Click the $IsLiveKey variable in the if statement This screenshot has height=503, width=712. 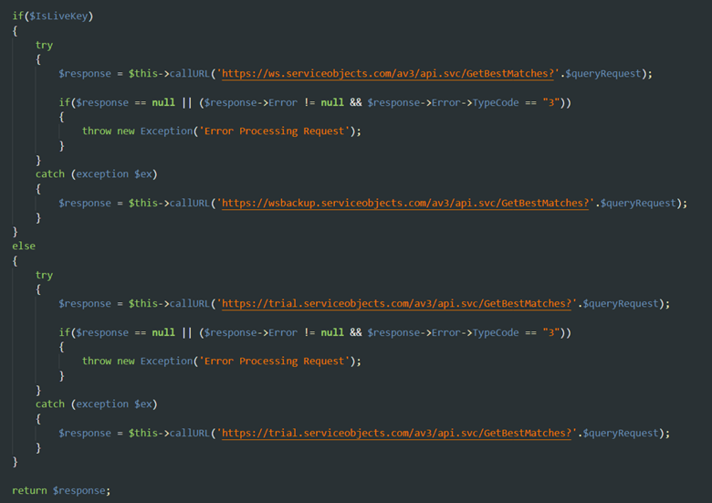point(58,16)
